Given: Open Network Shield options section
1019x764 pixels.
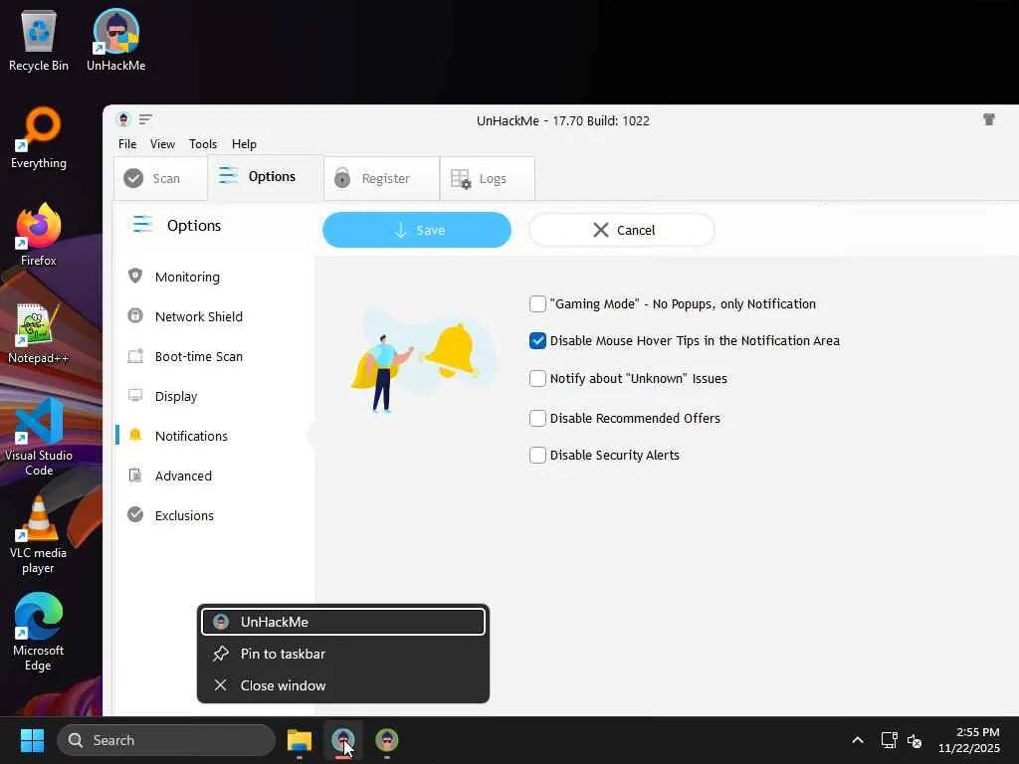Looking at the screenshot, I should tap(199, 316).
